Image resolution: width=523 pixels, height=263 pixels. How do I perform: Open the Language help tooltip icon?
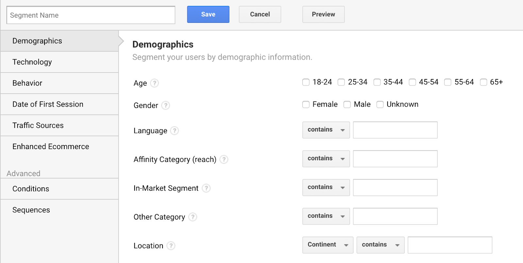[x=175, y=131]
